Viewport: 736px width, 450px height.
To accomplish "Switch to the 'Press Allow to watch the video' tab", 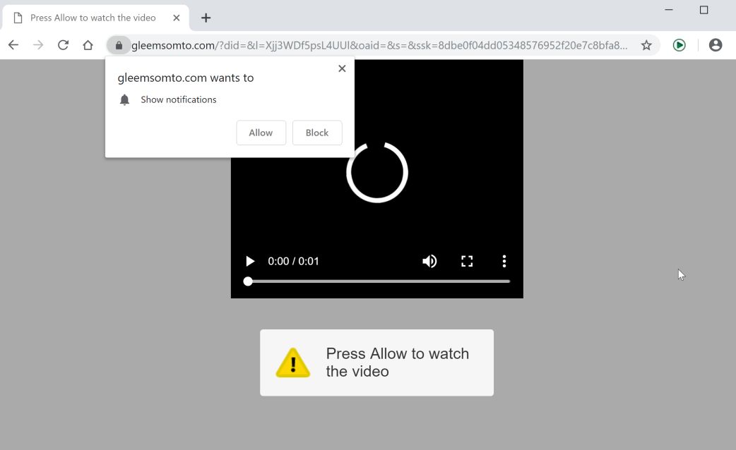I will 92,18.
